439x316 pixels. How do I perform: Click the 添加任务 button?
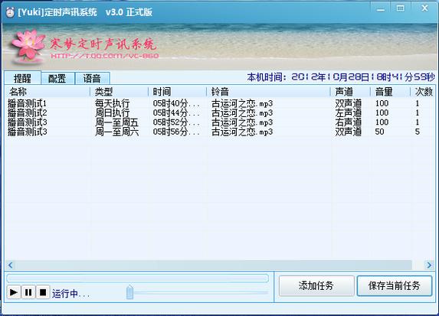(316, 286)
